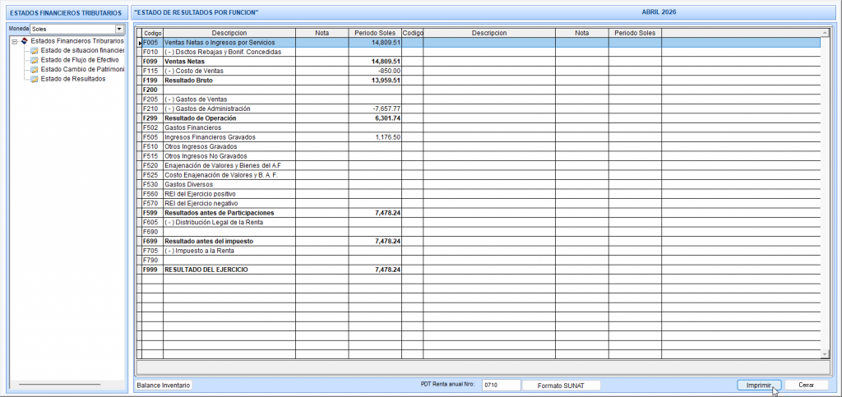This screenshot has width=842, height=397.
Task: Click the F790 code cell
Action: [x=152, y=260]
